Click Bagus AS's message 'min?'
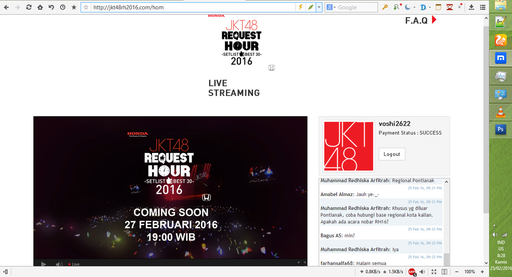 [x=350, y=235]
